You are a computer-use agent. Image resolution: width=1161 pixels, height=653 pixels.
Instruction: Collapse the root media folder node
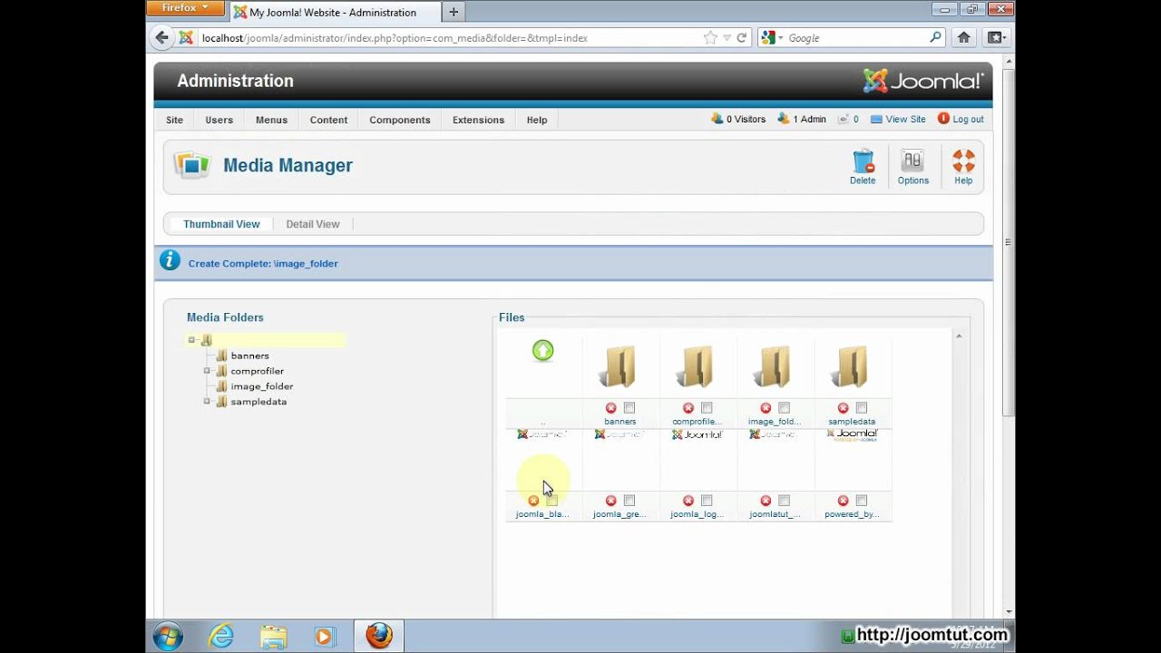click(x=190, y=339)
